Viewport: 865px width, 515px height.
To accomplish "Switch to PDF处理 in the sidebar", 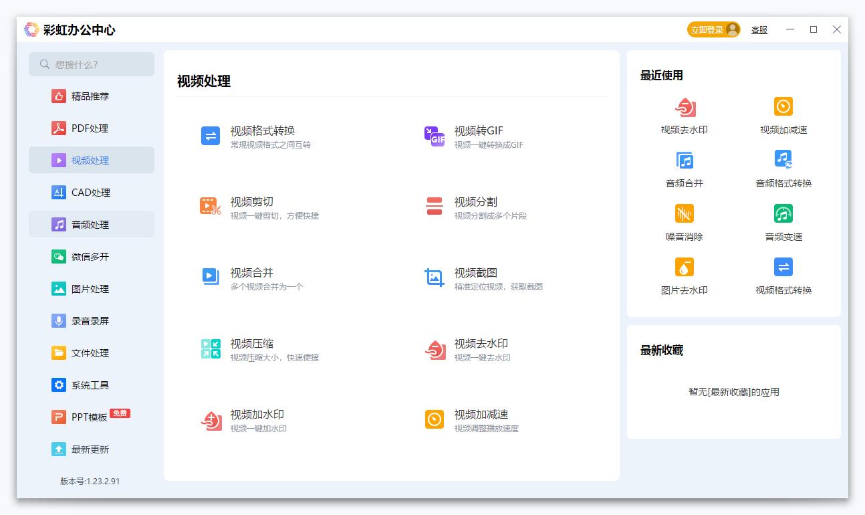I will point(90,128).
